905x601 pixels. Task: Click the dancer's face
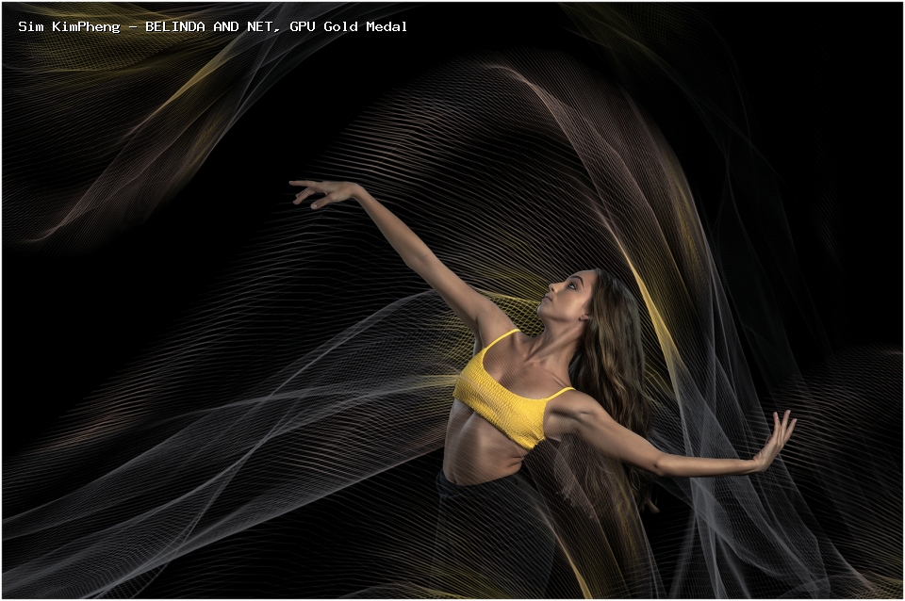point(565,297)
